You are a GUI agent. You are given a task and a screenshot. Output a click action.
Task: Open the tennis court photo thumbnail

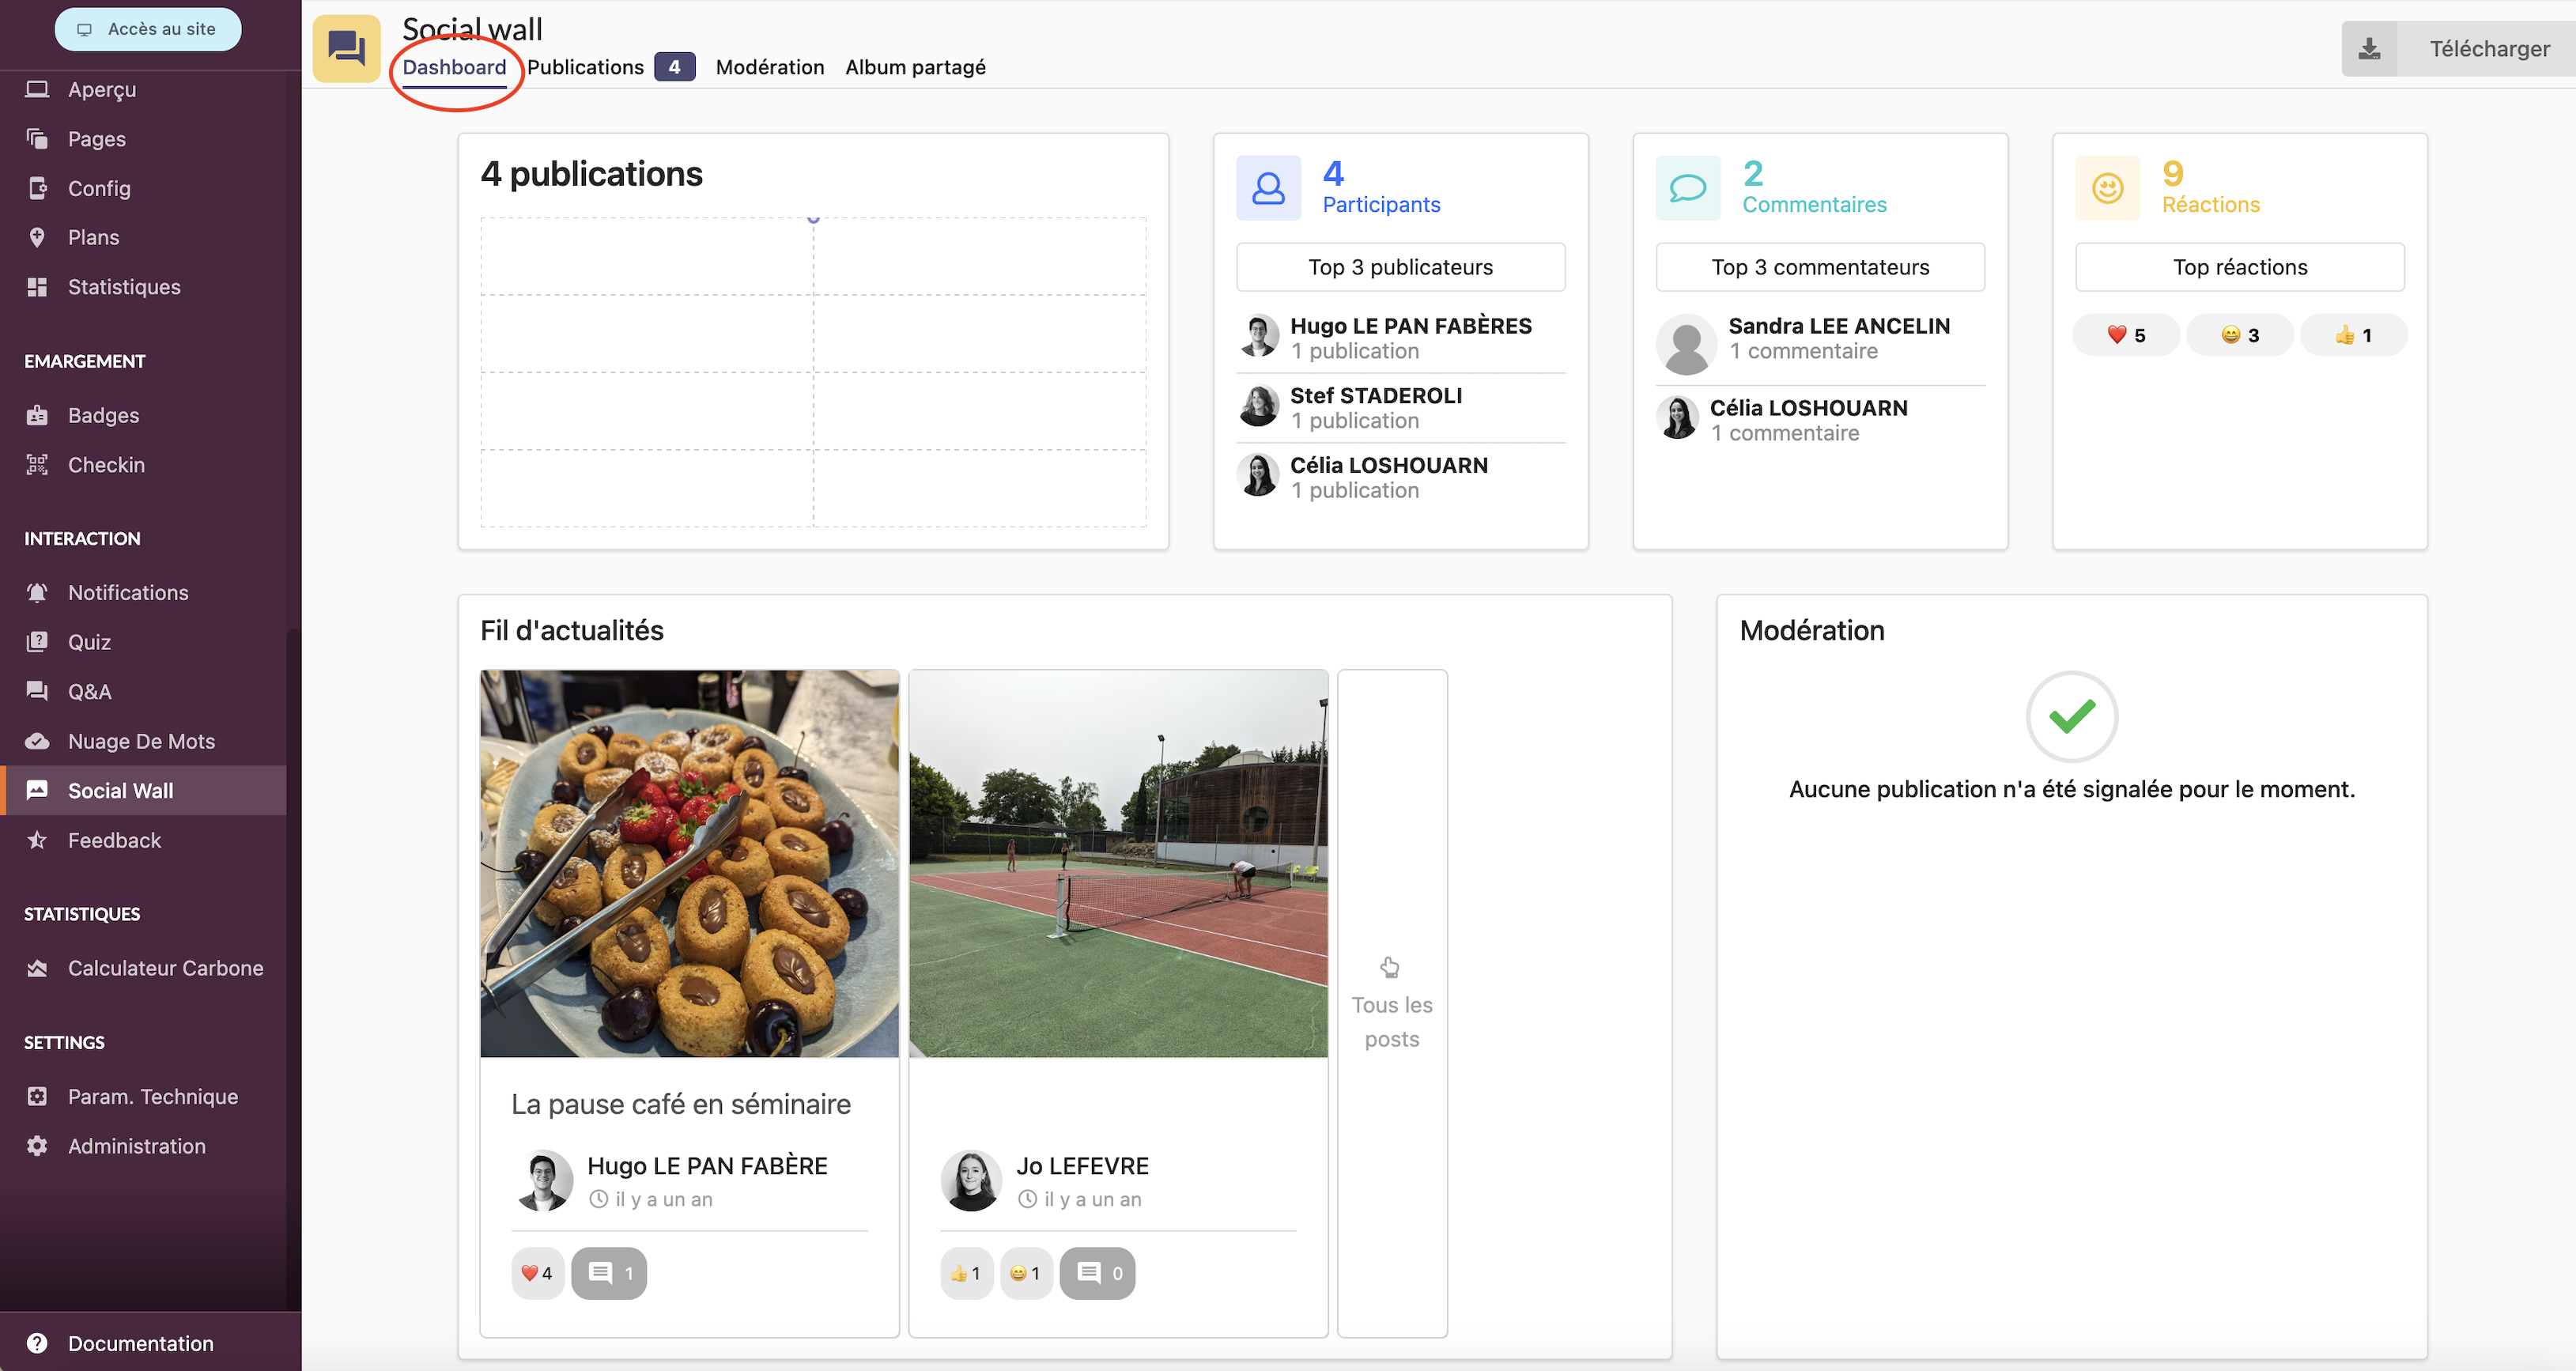(x=1118, y=863)
